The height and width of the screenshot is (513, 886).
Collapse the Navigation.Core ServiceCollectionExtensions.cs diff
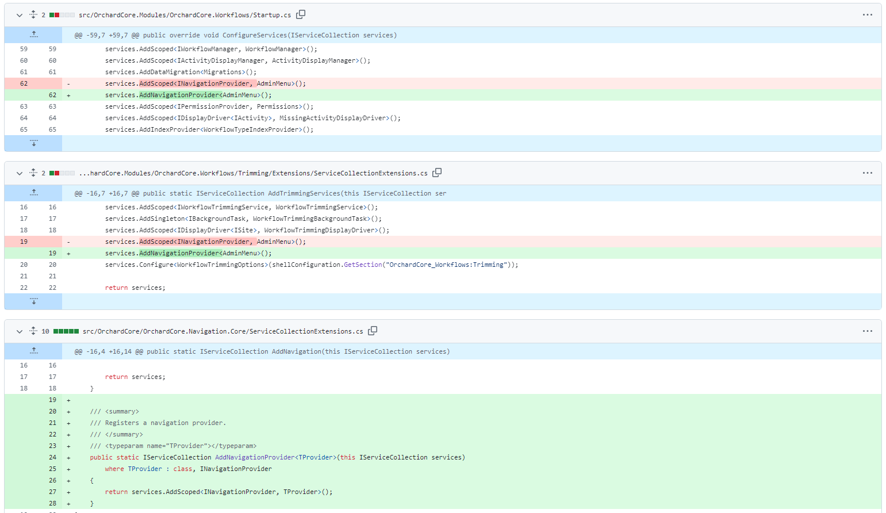[x=19, y=331]
